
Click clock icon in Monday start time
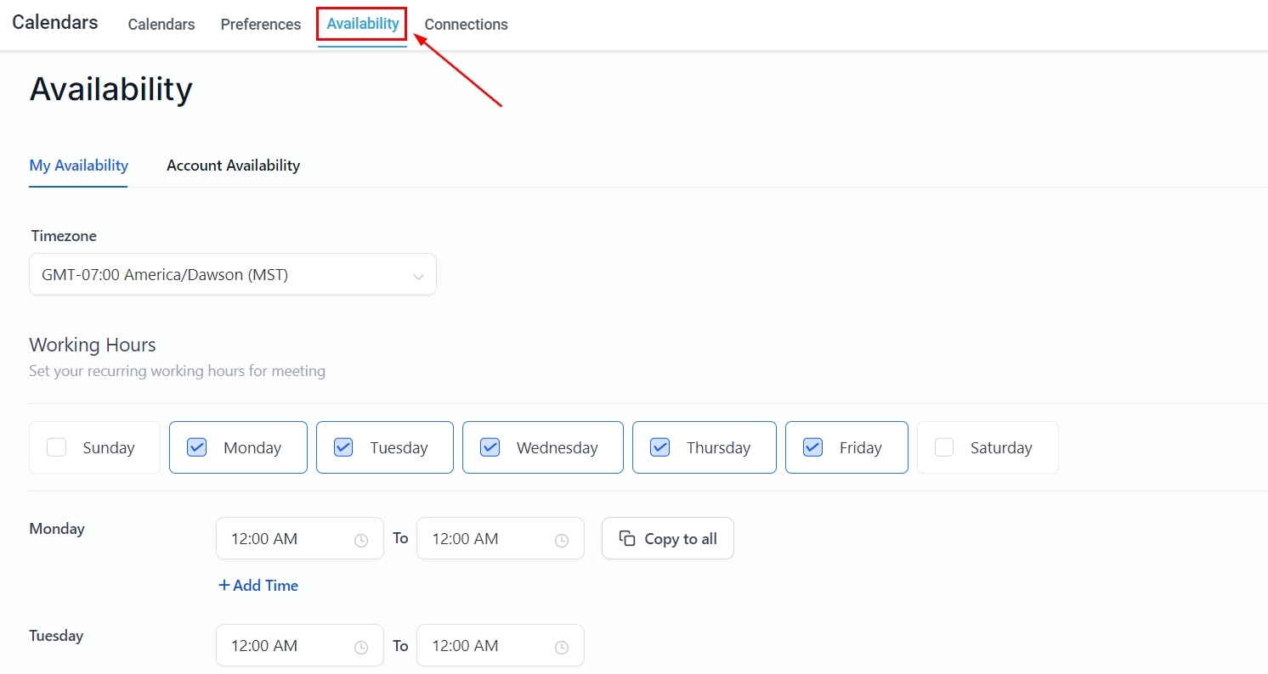point(361,540)
